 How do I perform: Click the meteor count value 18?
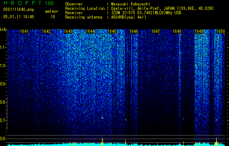[53, 17]
